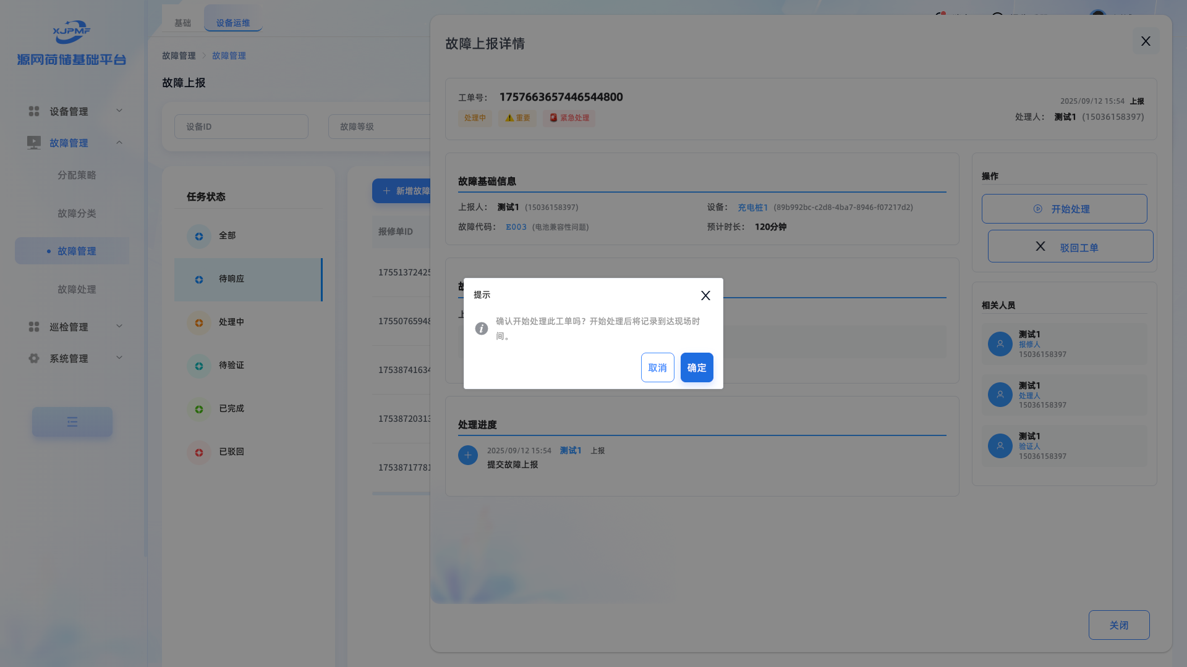Click the plus icon in 处理进度 timeline
Screen dimensions: 1187x667
[x=468, y=456]
